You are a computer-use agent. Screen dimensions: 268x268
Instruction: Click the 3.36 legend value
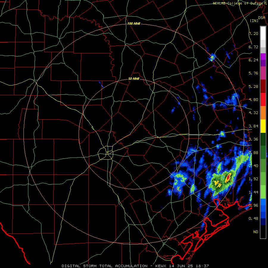click(x=253, y=139)
